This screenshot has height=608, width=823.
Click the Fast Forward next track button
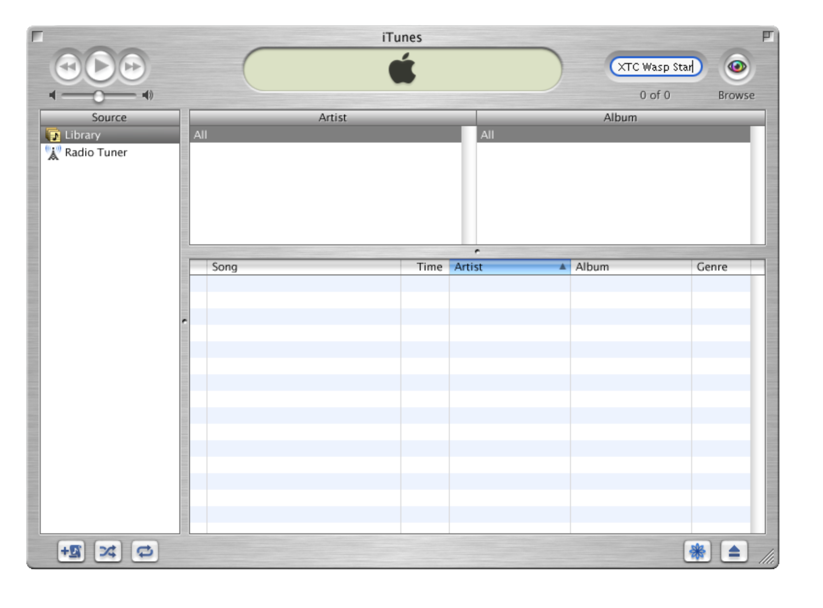point(132,67)
